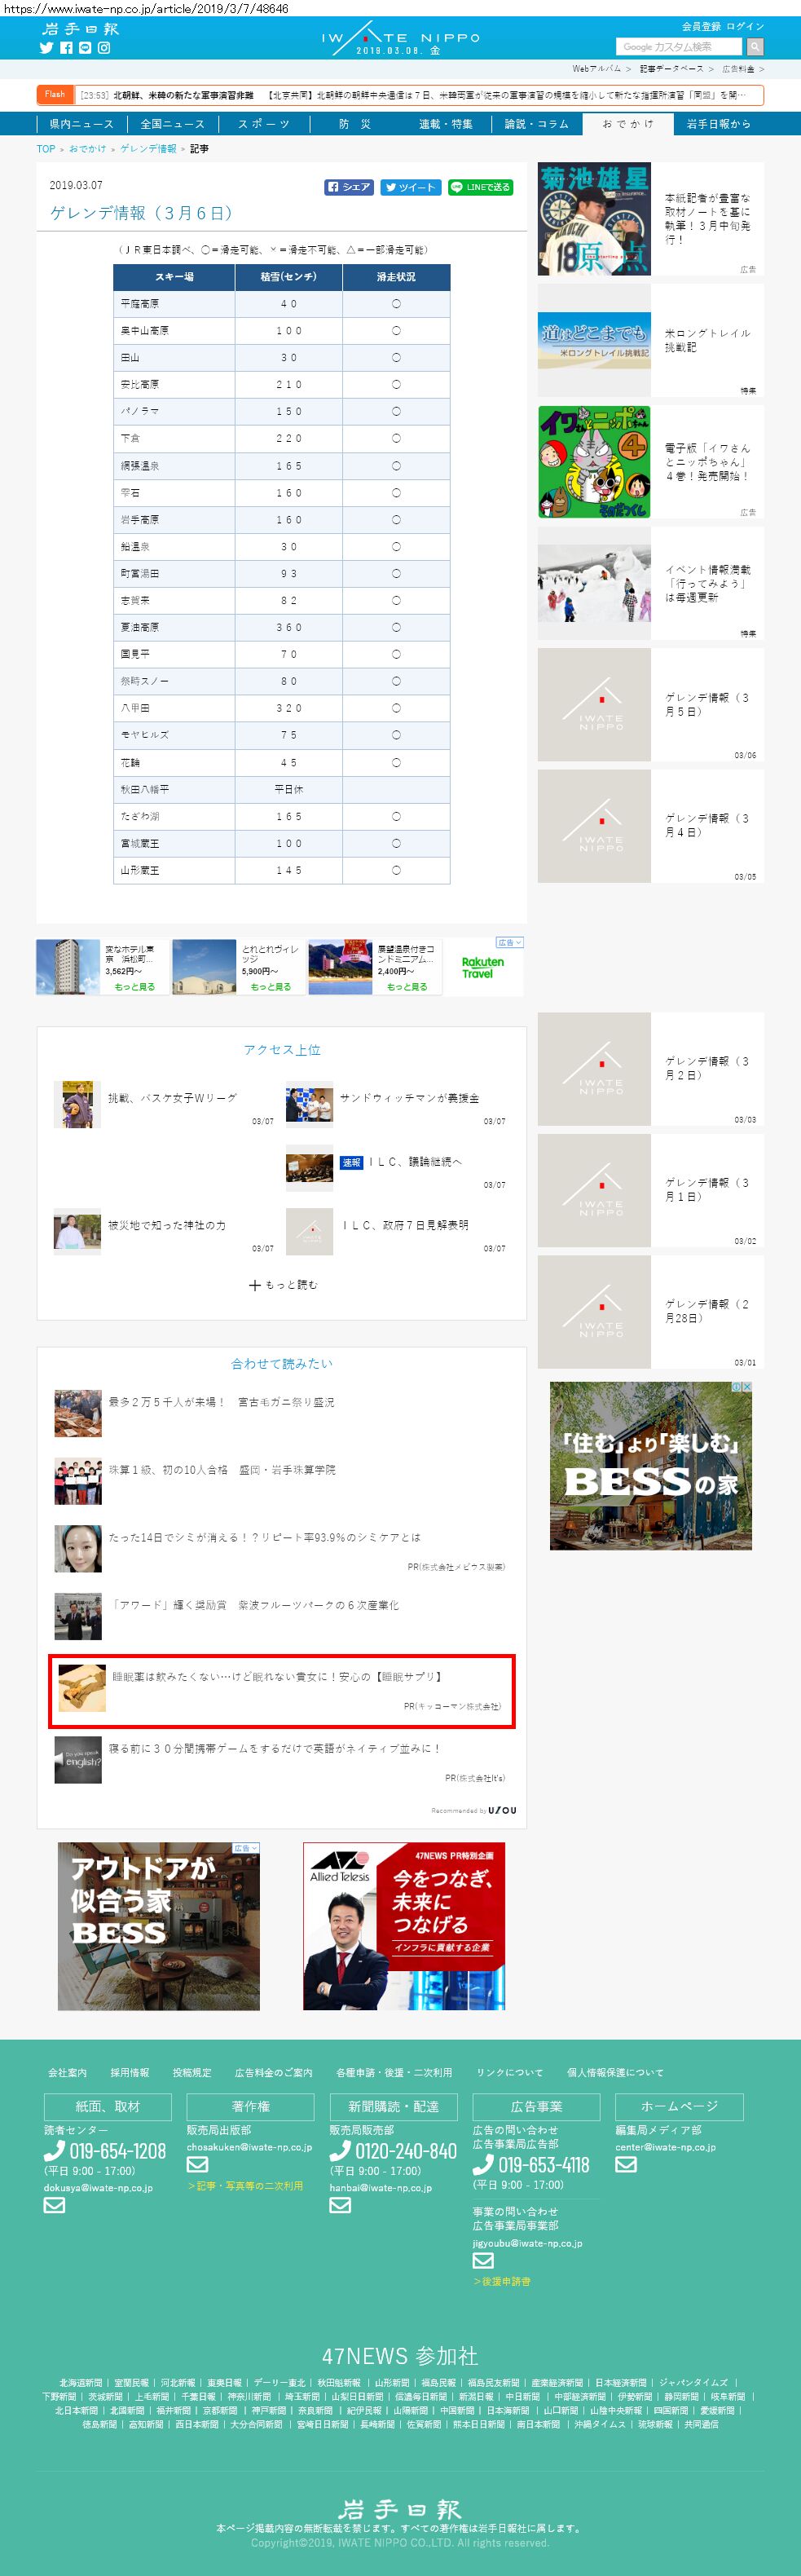
Task: Open the Twitter icon in the header
Action: (46, 48)
